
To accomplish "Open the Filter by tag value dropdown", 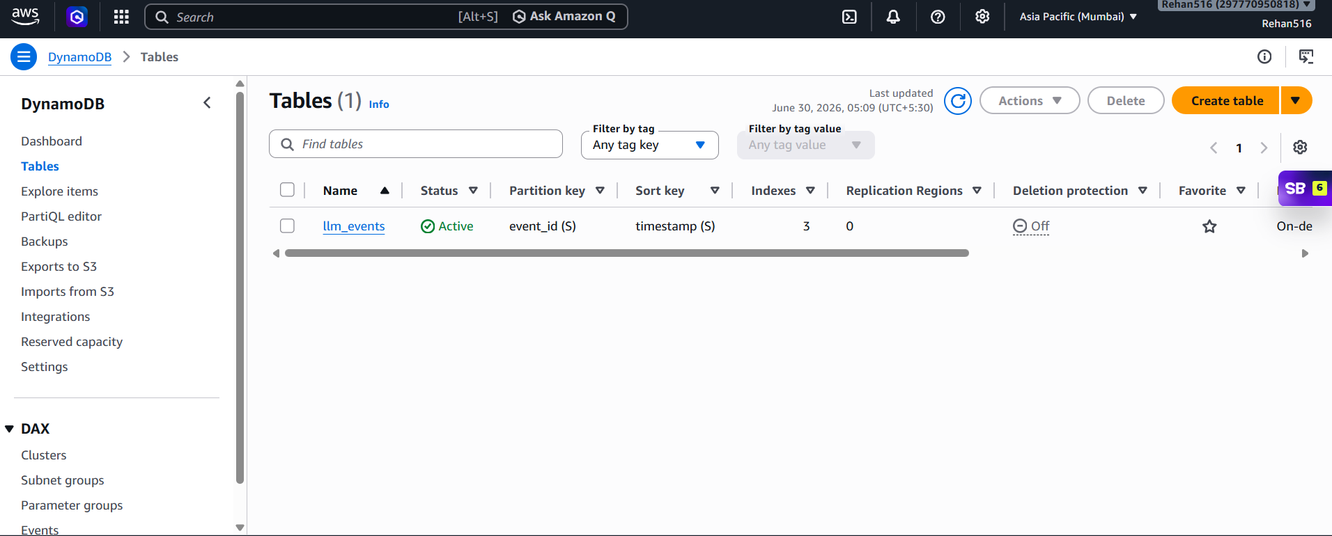I will [x=806, y=145].
